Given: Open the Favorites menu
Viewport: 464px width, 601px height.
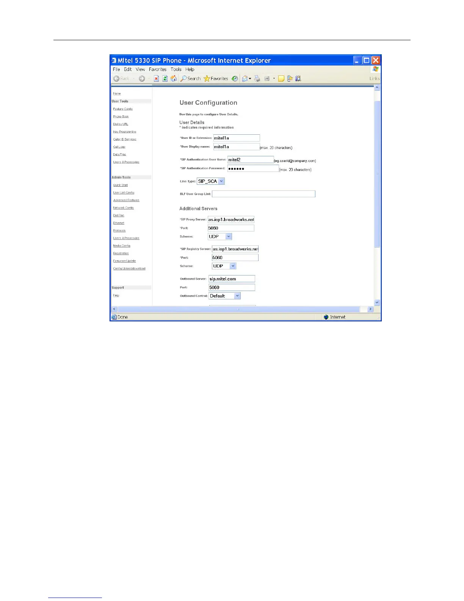Looking at the screenshot, I should click(158, 69).
